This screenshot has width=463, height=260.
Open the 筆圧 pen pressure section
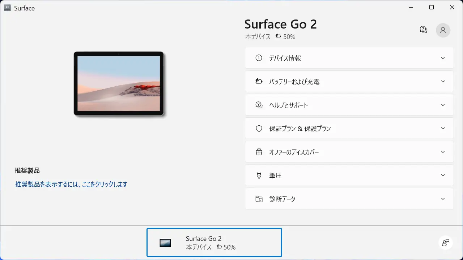[x=349, y=175]
